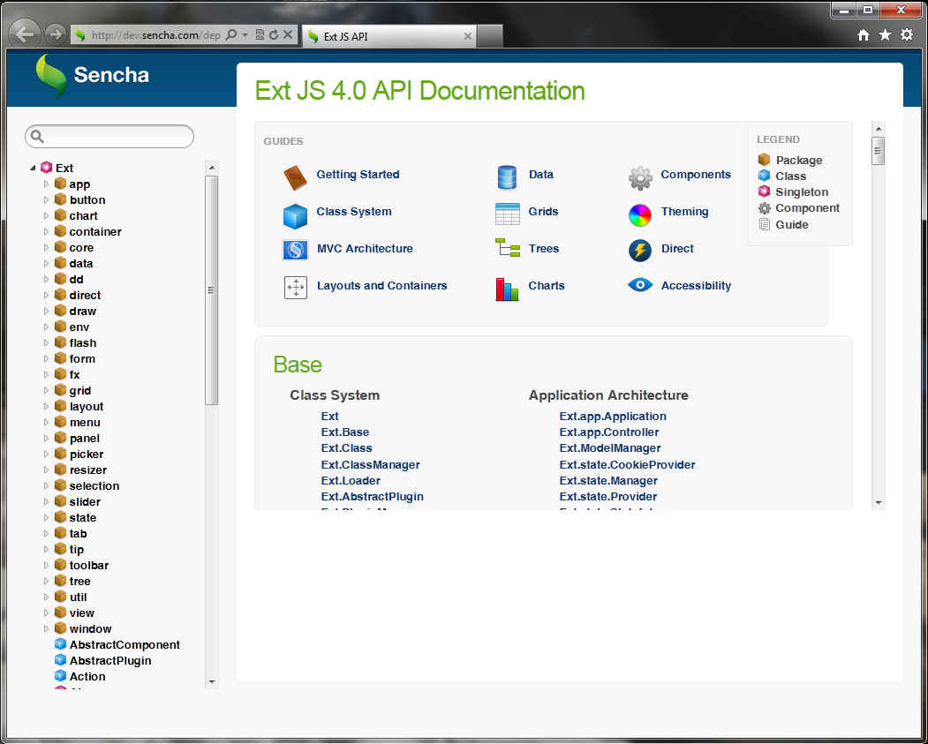Open the MVC Architecture guide link

(366, 248)
